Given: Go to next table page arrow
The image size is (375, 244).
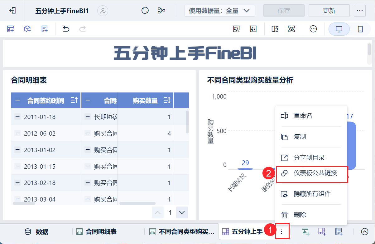Looking at the screenshot, I should 182,212.
